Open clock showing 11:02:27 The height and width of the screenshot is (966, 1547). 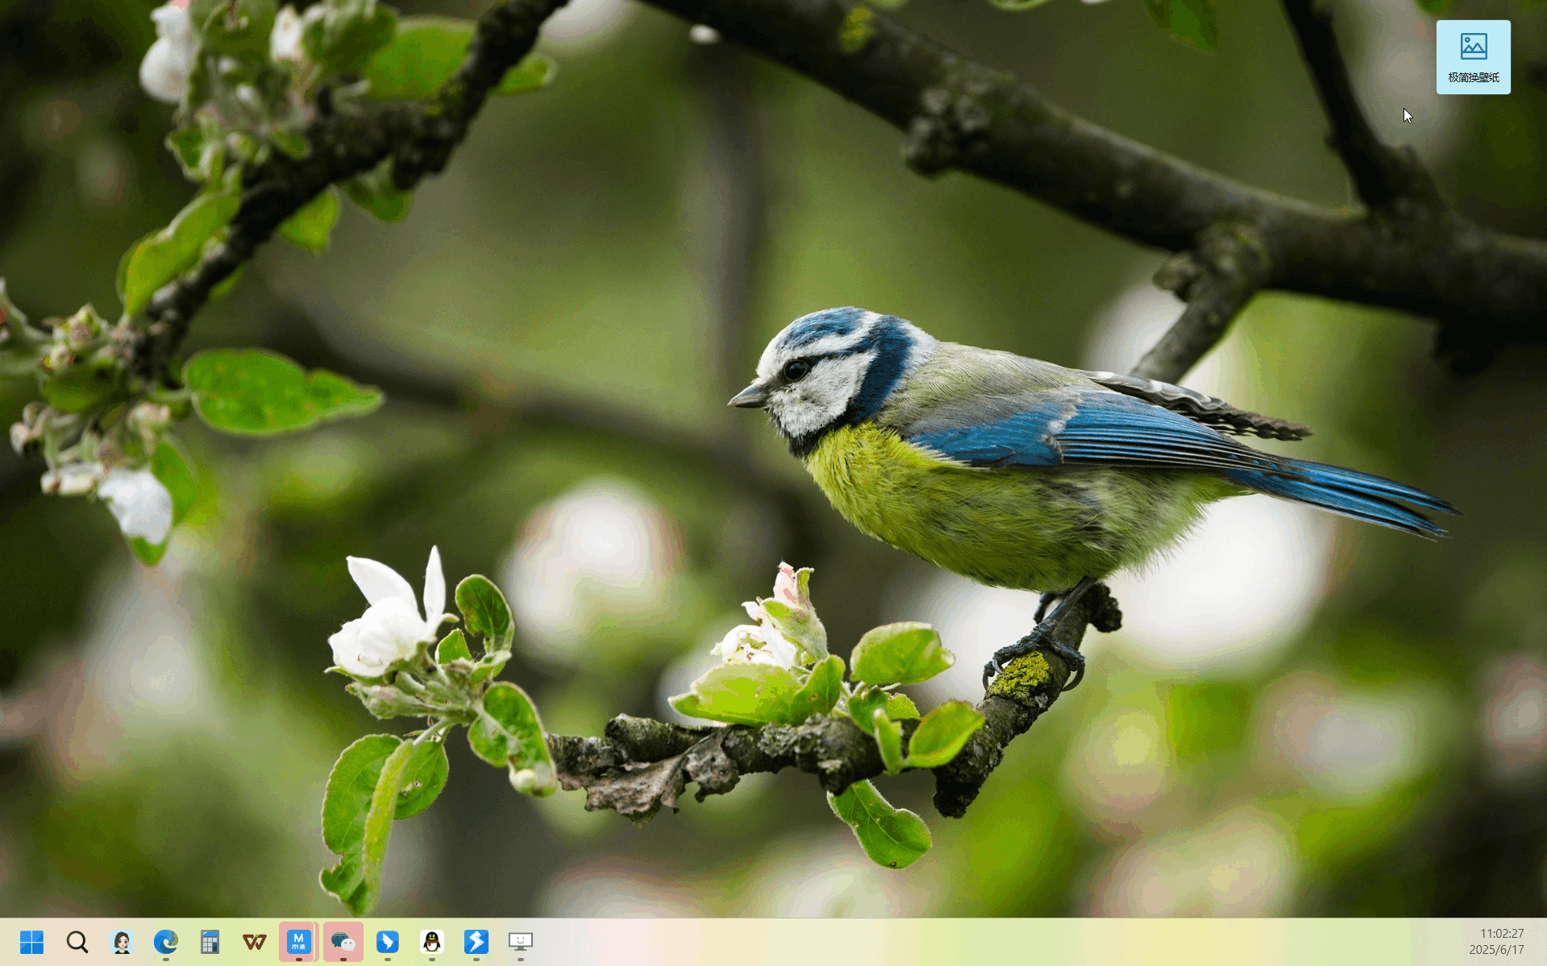pos(1501,933)
